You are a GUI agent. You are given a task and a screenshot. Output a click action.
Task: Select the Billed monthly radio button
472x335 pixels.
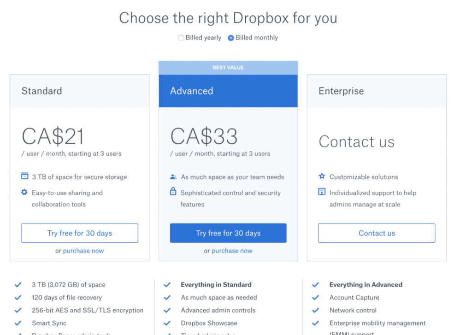point(231,38)
